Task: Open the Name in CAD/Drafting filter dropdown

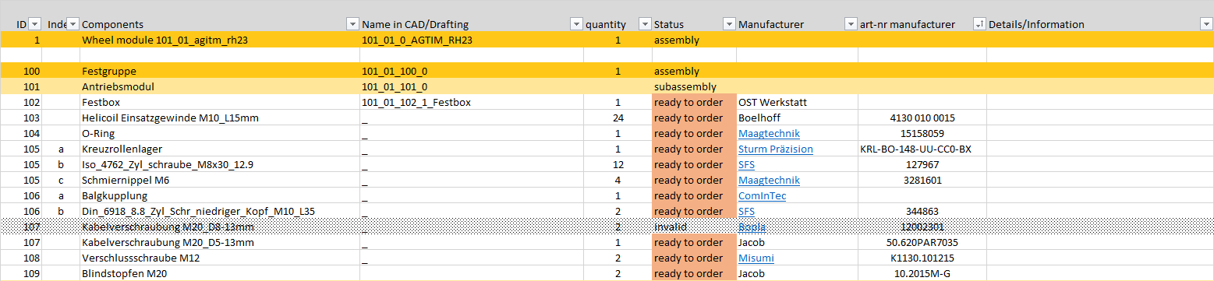Action: [577, 24]
